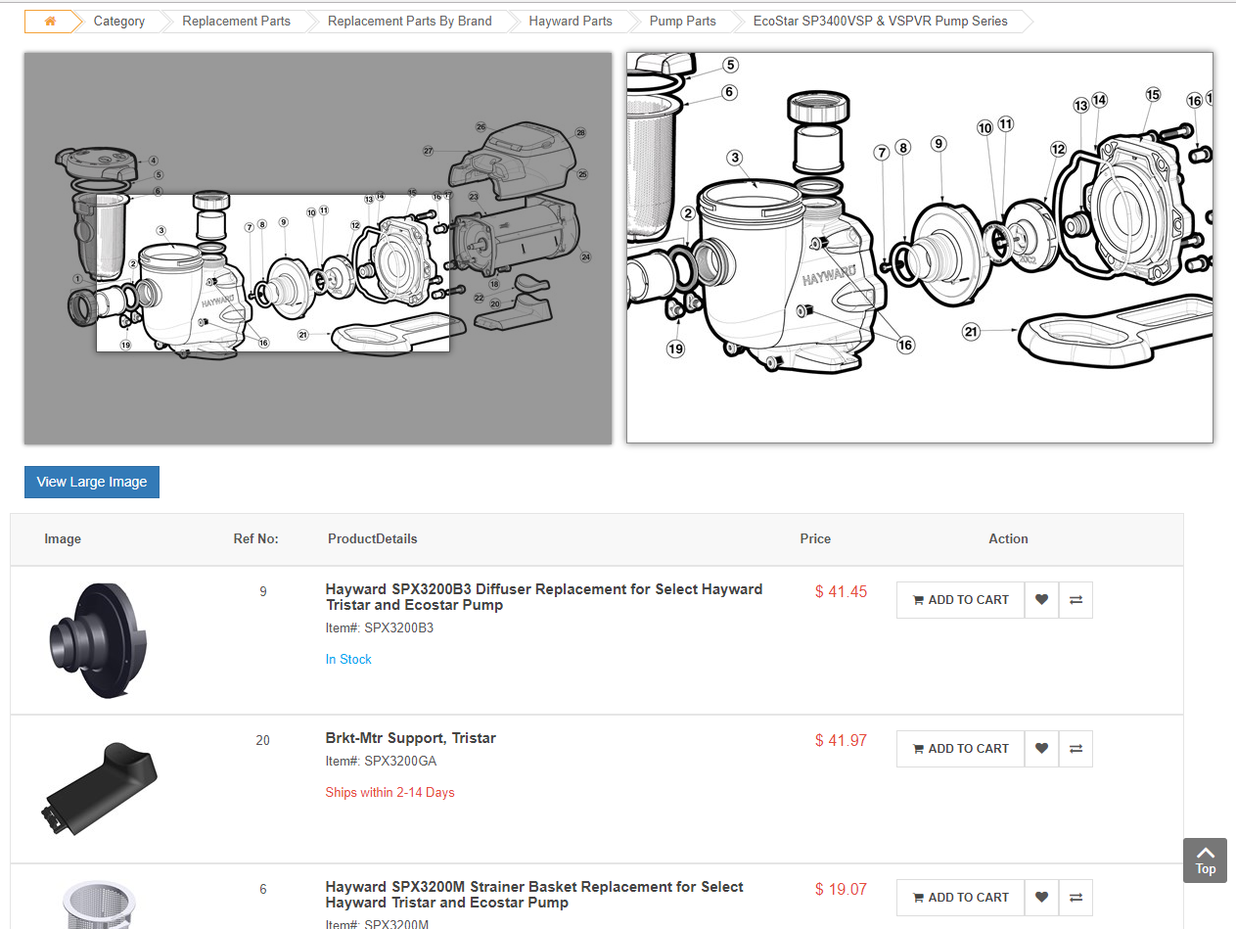Go to Hayward Parts breadcrumb
The height and width of the screenshot is (929, 1236).
pyautogui.click(x=571, y=21)
